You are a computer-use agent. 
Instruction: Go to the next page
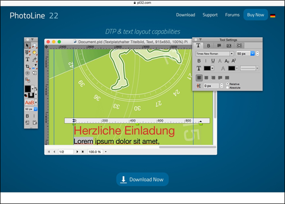77,152
